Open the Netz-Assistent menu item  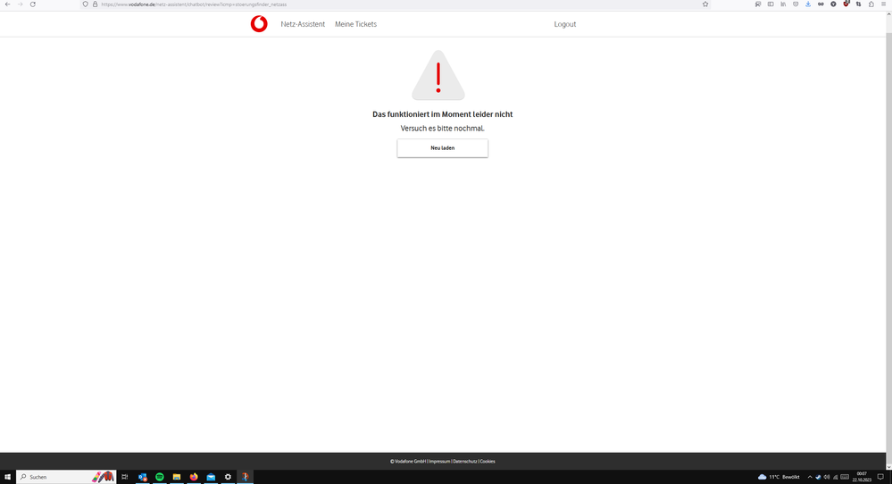(303, 24)
